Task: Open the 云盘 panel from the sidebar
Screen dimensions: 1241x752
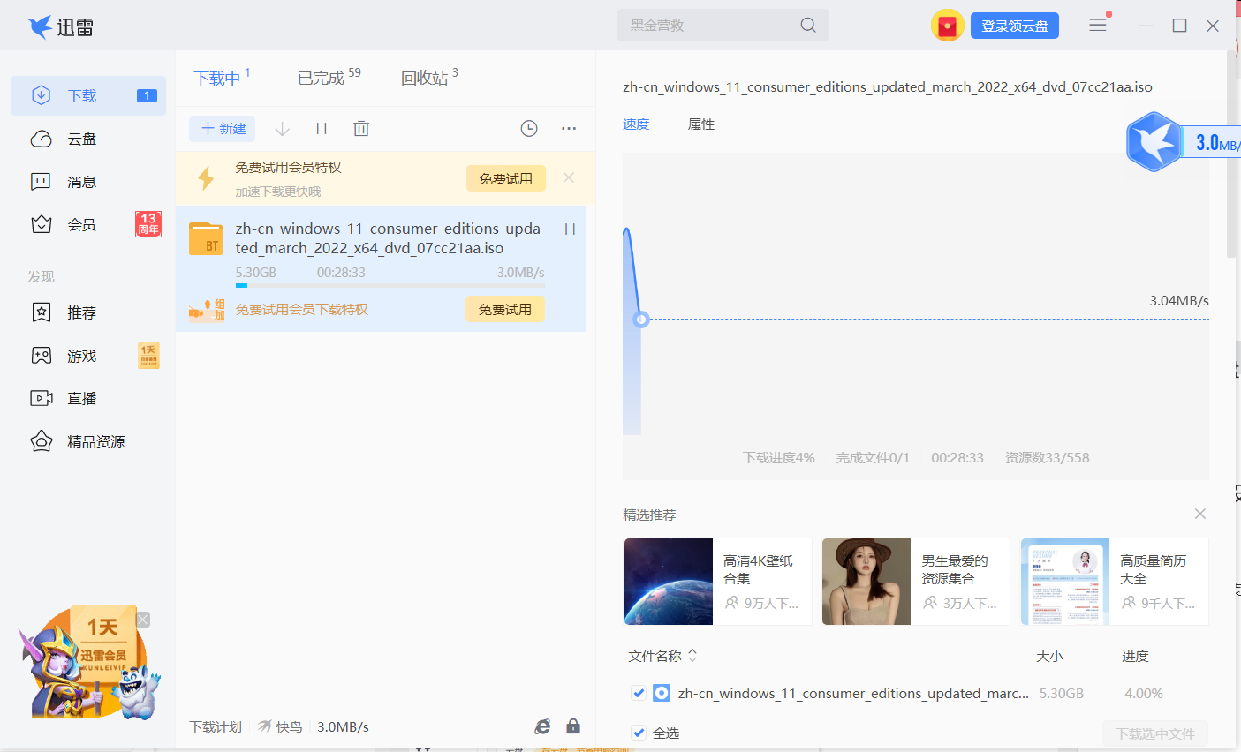Action: point(81,138)
